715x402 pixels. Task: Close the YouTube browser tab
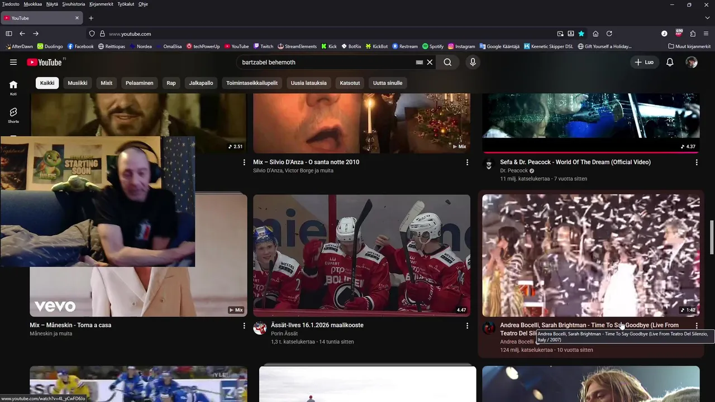77,18
